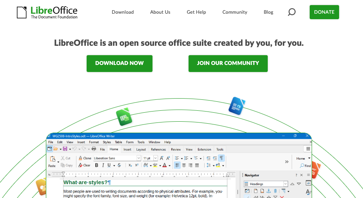Click the Open folder icon in Writer
Screen dimensions: 363x198
[56, 149]
